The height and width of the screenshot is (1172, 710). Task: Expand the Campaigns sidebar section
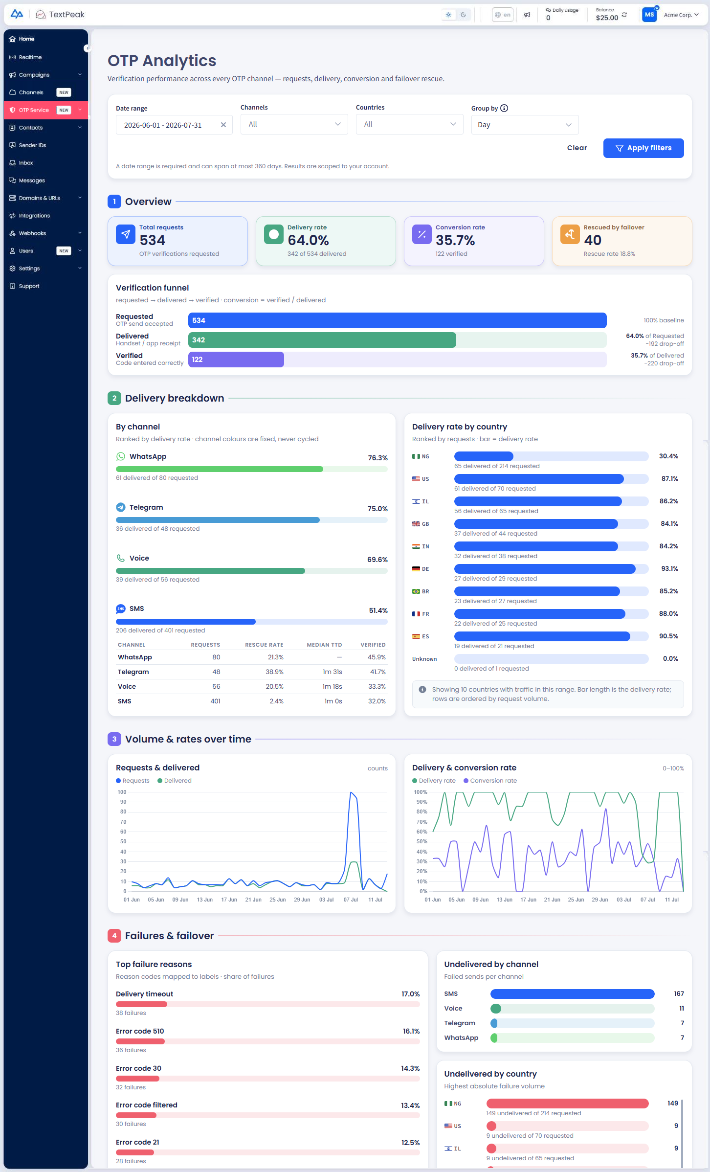tap(46, 75)
